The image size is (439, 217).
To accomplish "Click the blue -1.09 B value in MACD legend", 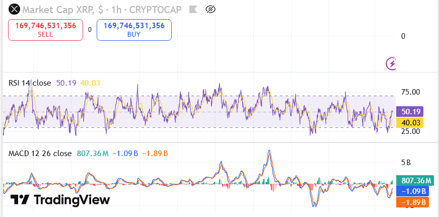I will (x=125, y=154).
